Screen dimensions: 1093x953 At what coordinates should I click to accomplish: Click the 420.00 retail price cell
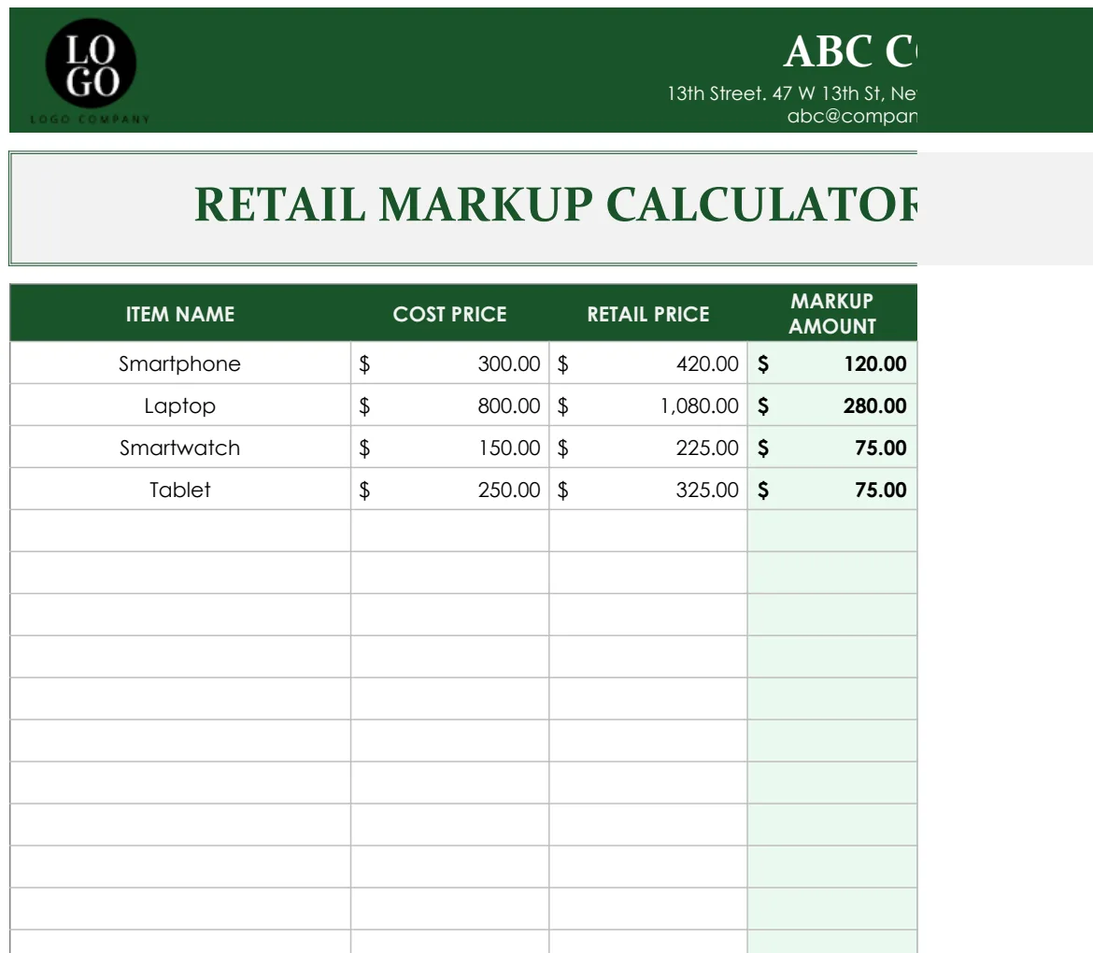coord(648,363)
